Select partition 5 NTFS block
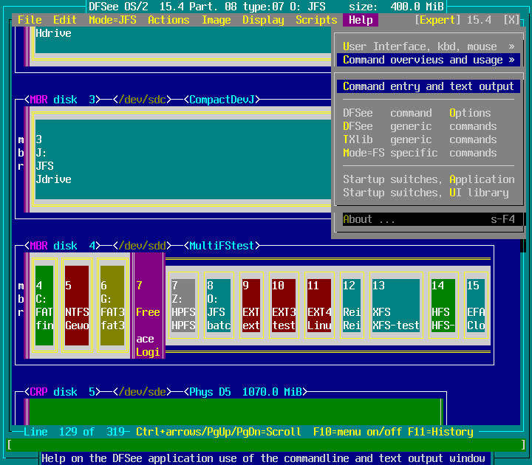 (77, 306)
